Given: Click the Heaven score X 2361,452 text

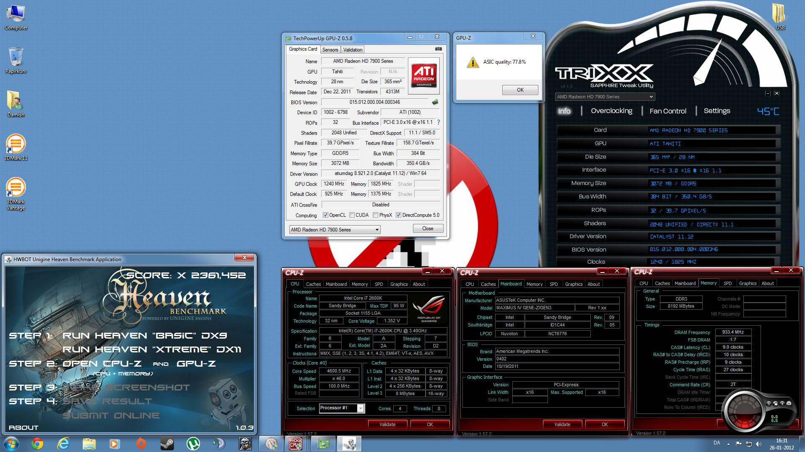Looking at the screenshot, I should coord(186,275).
